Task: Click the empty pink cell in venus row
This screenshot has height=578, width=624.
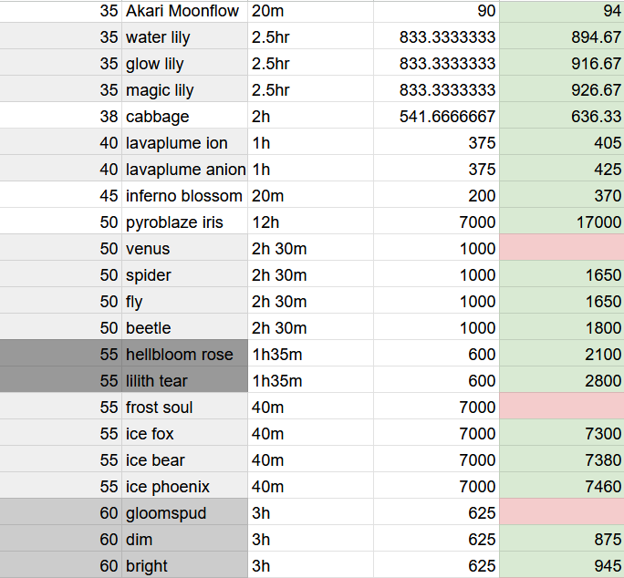Action: 562,249
